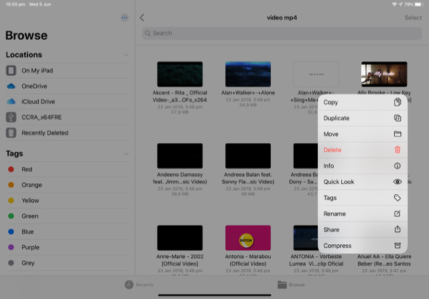
Task: Choose Info from the context menu
Action: [363, 166]
